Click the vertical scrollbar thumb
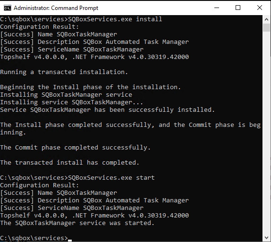Screen dimensions: 271x242 coord(266,28)
